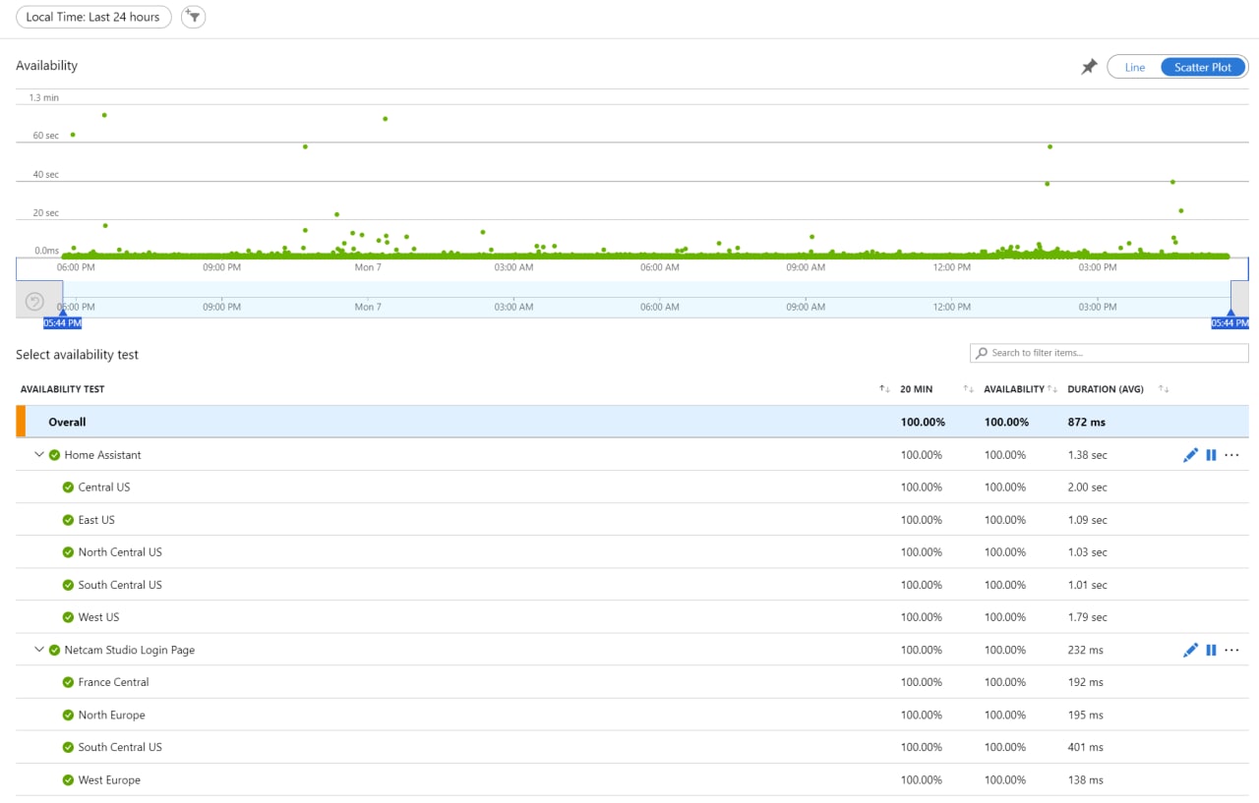
Task: Open the Local Time: Last 24 hours picker
Action: click(93, 17)
